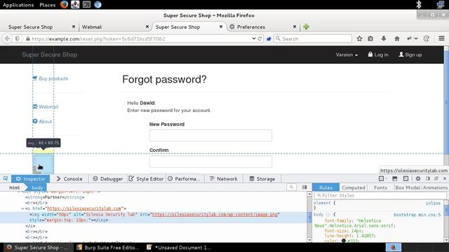Screen dimensions: 449x252
Task: Switch to the first Super Secure Shop tab
Action: coord(39,27)
